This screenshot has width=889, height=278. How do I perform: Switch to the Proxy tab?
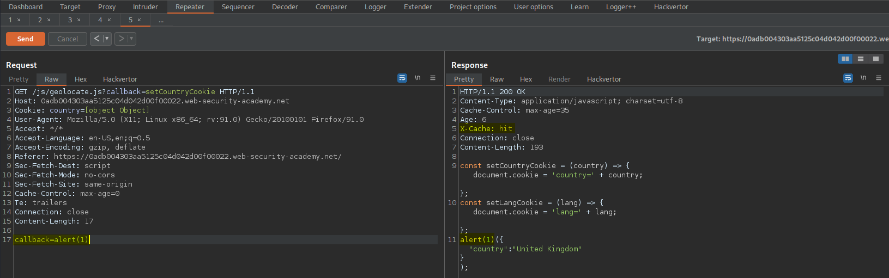[107, 7]
